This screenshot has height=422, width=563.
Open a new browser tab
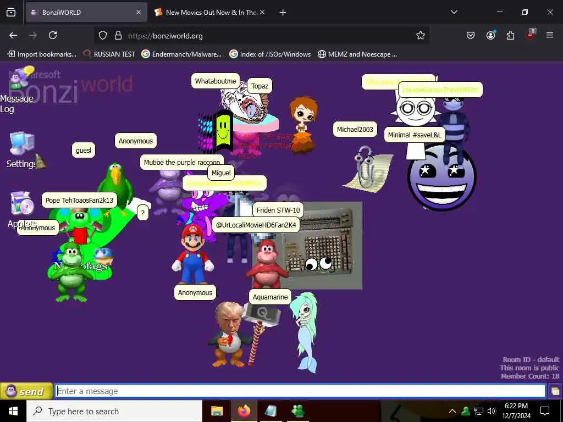(x=283, y=13)
